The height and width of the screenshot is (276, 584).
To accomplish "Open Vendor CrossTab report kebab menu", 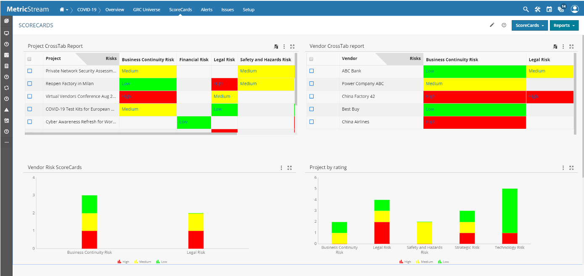I will [563, 47].
